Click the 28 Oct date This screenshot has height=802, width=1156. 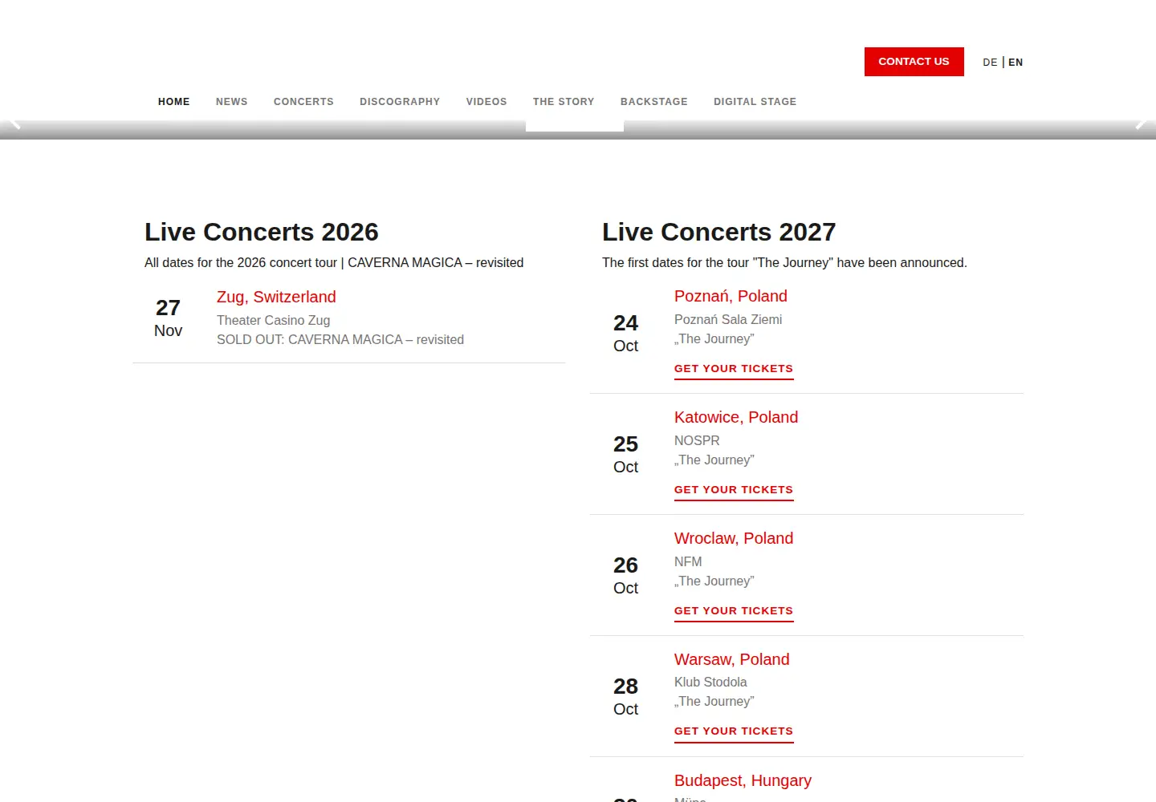pos(625,697)
